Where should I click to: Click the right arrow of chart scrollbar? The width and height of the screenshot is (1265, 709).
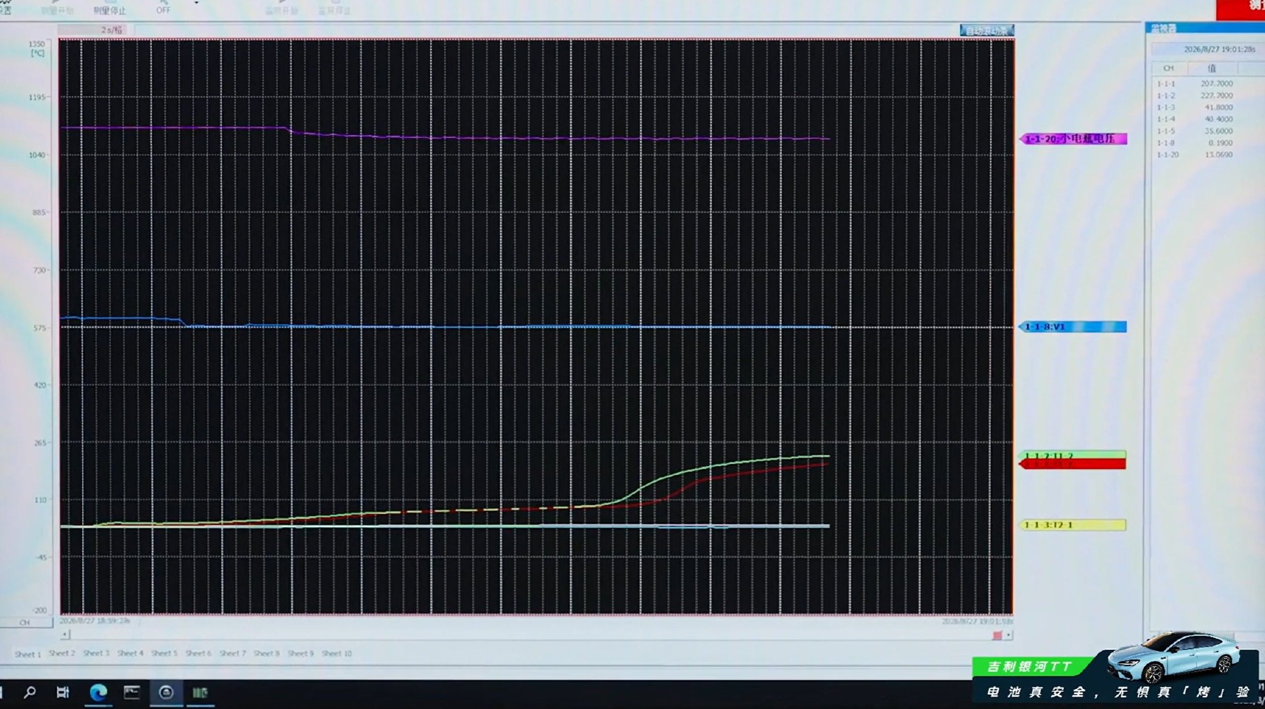[1008, 635]
